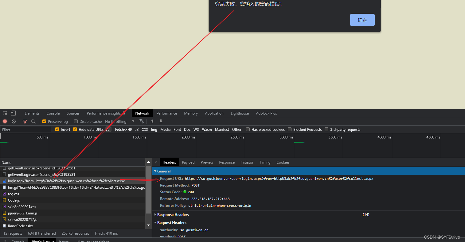Filter requests by Font type
Viewport: 465px width, 242px height.
coord(177,129)
